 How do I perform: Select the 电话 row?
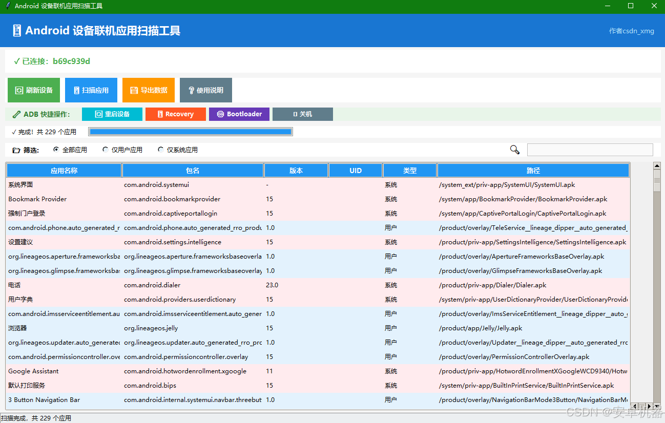[x=318, y=285]
